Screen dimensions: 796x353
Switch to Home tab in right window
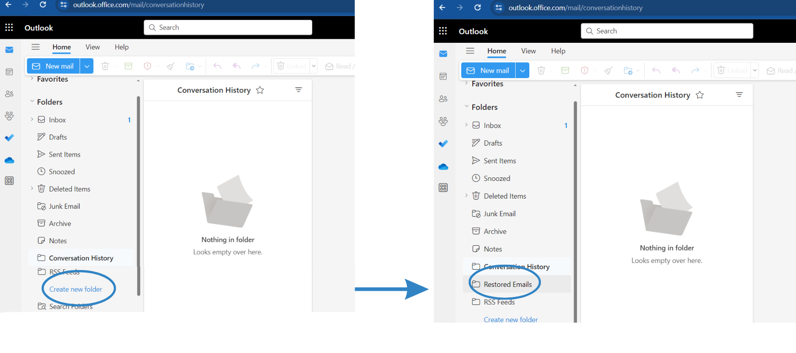coord(497,51)
